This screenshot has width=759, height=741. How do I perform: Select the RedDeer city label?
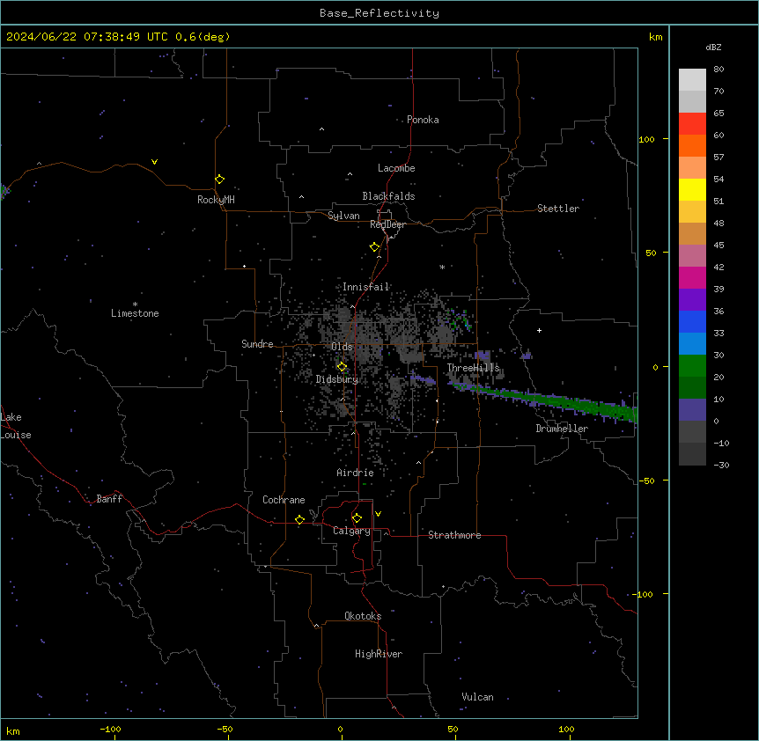point(387,224)
